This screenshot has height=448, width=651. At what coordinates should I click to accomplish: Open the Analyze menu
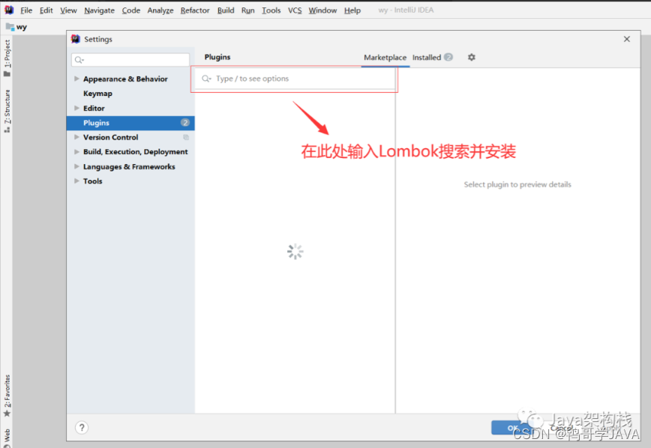point(160,10)
